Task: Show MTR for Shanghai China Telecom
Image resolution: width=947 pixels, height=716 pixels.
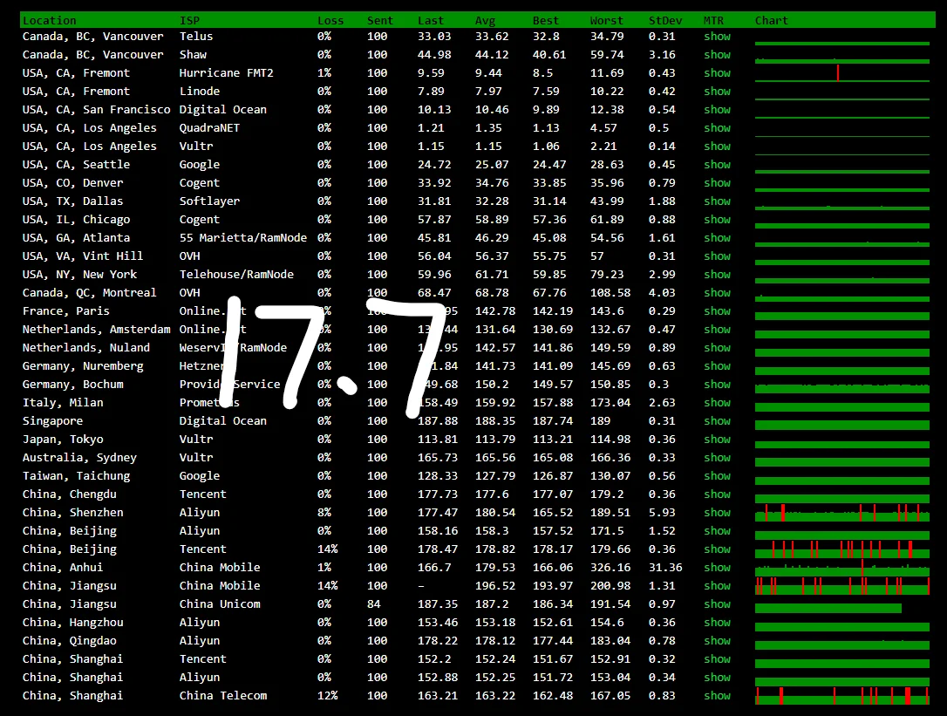Action: click(x=717, y=695)
